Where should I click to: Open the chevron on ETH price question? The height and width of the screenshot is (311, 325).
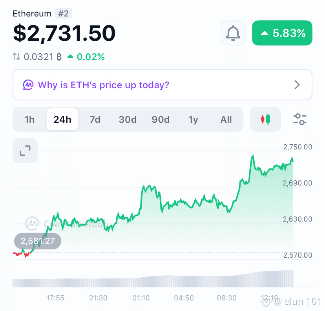click(x=297, y=85)
